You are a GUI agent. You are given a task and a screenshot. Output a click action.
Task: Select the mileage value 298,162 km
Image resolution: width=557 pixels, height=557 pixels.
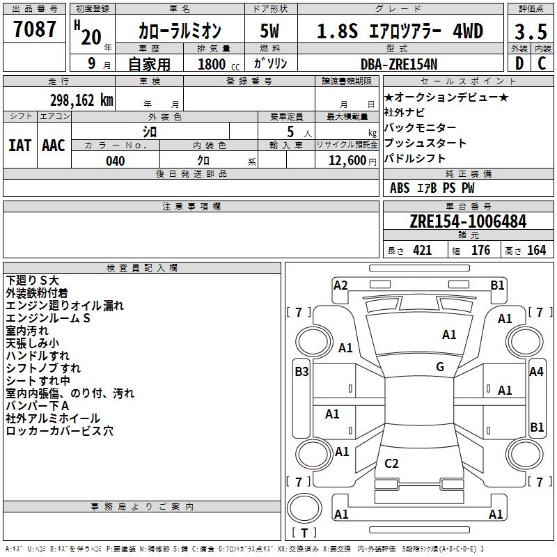point(81,100)
